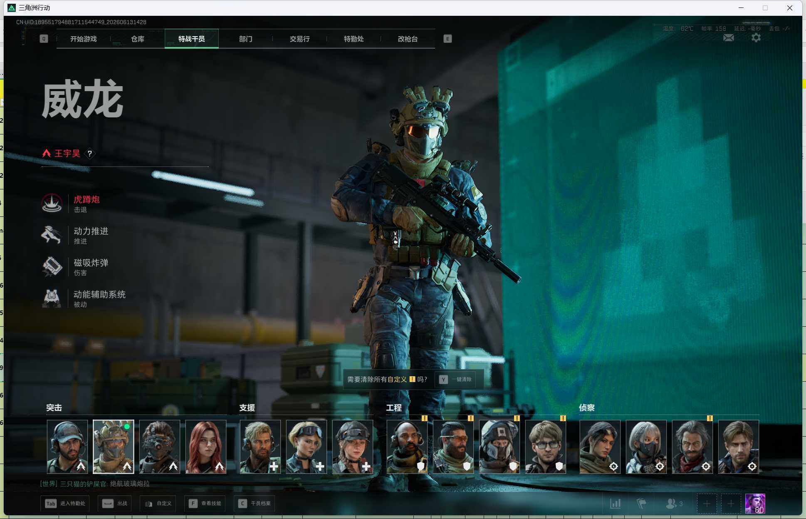The image size is (806, 519).
Task: Click the 帧率 158 frame rate readout
Action: click(714, 29)
